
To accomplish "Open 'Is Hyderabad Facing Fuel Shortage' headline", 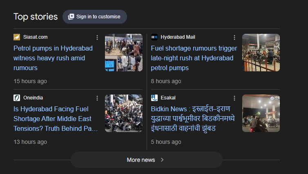I will point(56,119).
